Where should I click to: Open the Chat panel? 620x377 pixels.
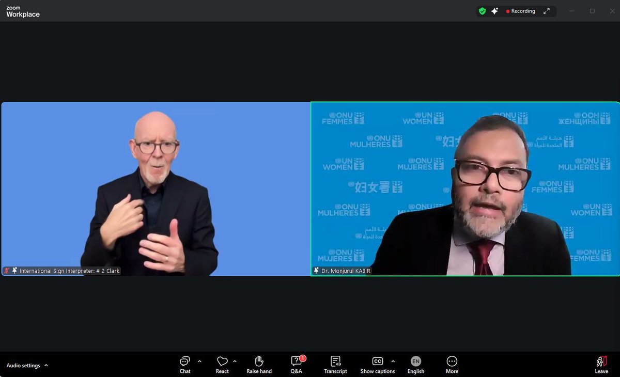(185, 365)
